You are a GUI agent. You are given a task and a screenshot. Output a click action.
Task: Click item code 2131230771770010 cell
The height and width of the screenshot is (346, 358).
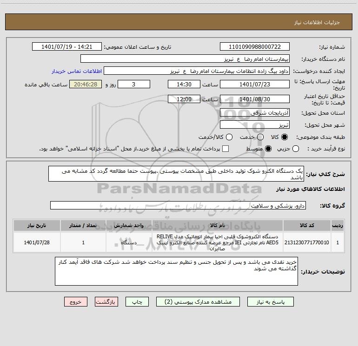[x=307, y=242]
